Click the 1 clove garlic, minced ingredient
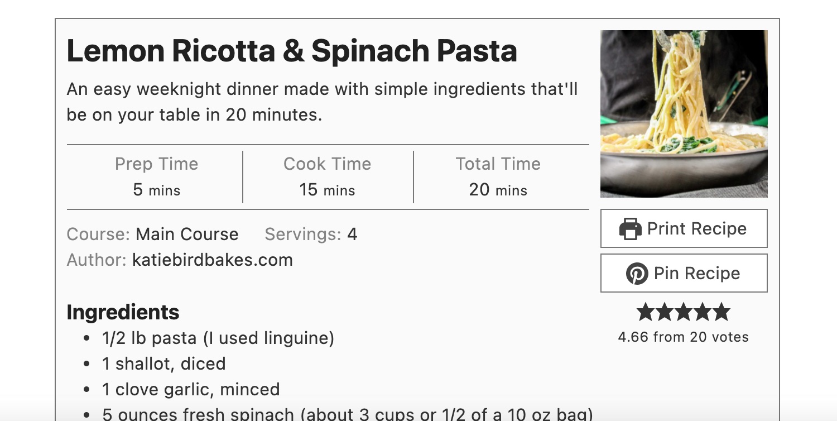Image resolution: width=837 pixels, height=421 pixels. click(191, 390)
